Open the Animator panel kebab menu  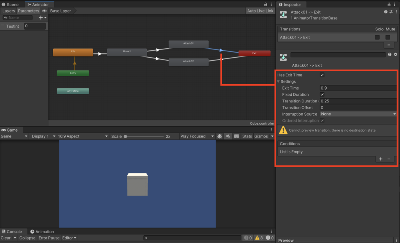point(271,4)
